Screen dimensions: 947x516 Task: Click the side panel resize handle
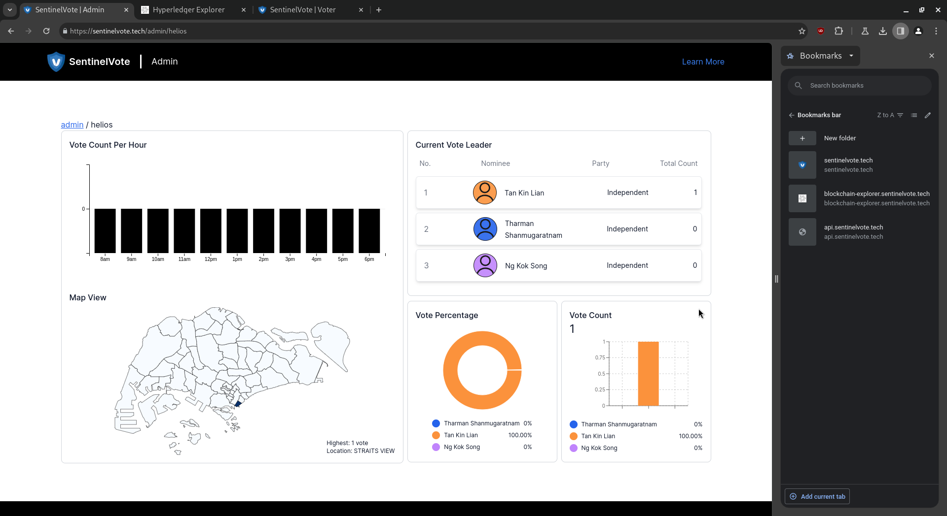776,279
